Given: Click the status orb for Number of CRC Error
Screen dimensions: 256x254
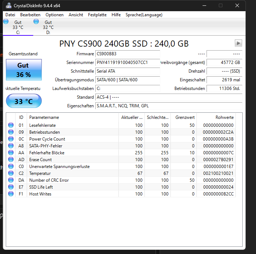Looking at the screenshot, I should (x=11, y=180).
